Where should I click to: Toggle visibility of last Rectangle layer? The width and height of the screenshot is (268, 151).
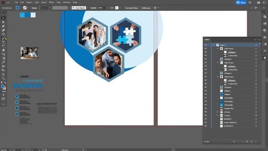coord(206,105)
